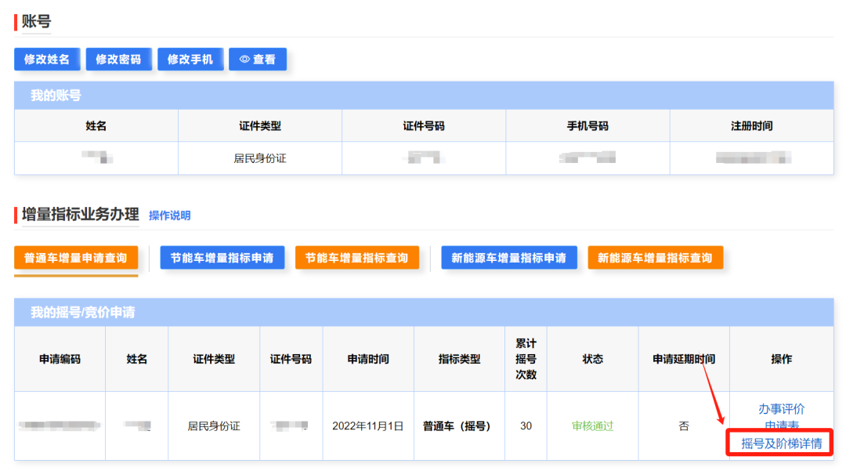Click the 操作 column header
This screenshot has width=846, height=471.
(x=781, y=359)
